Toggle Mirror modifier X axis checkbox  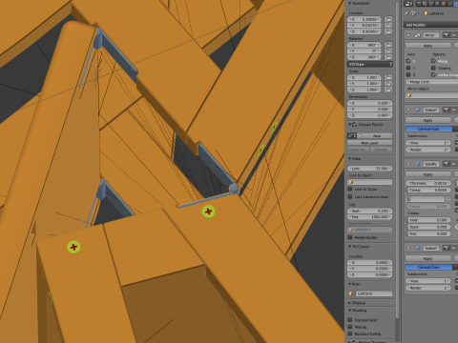(408, 61)
